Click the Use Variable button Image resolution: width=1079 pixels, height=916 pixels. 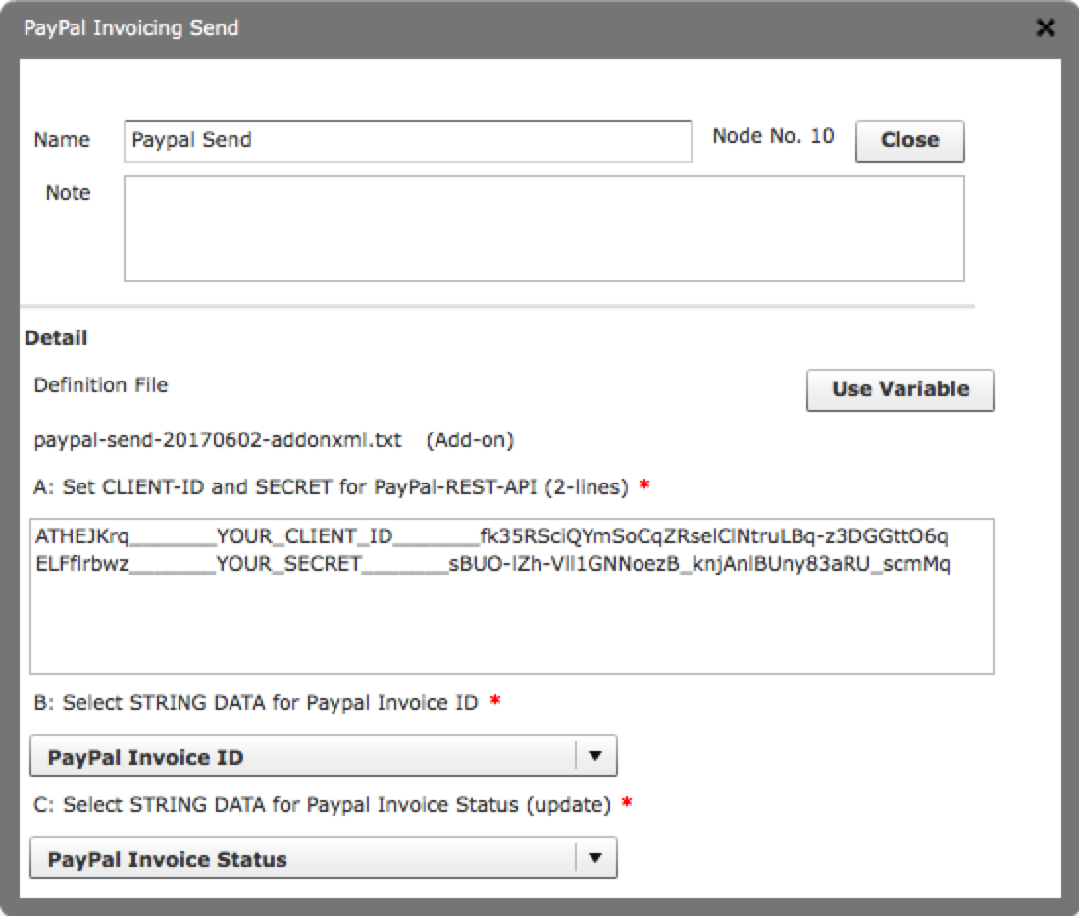click(899, 389)
